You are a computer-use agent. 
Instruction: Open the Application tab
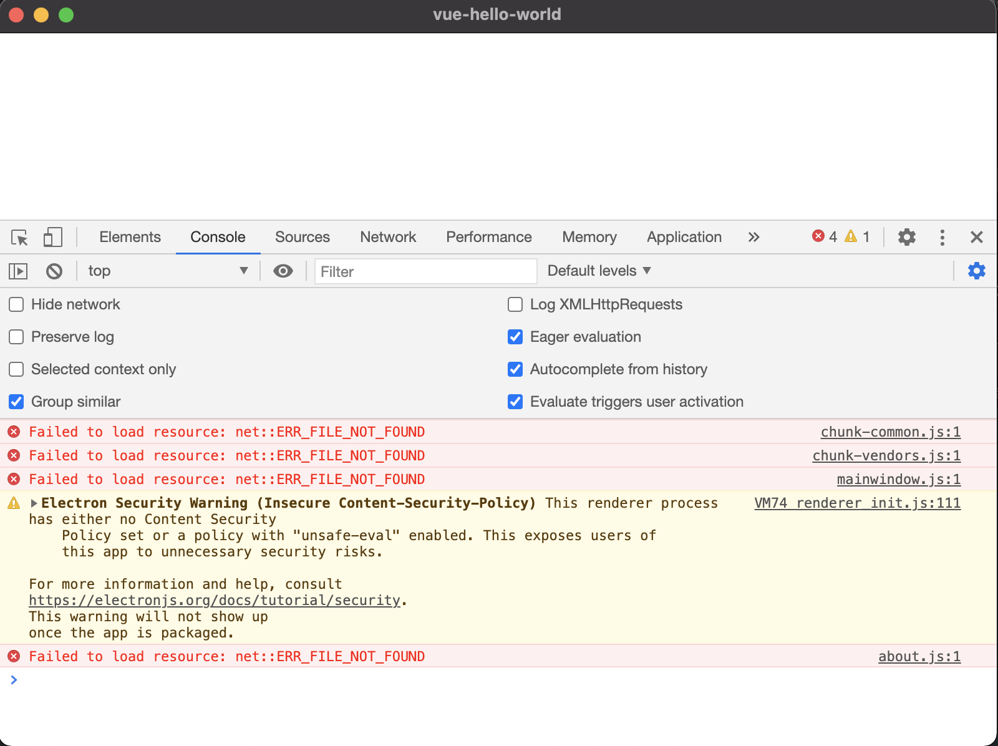[x=684, y=237]
